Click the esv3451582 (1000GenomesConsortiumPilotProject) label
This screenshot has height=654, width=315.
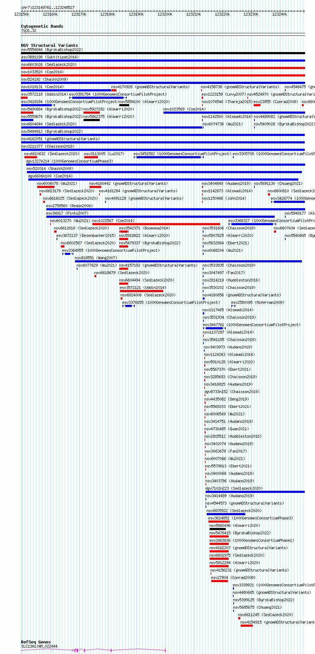[182, 154]
